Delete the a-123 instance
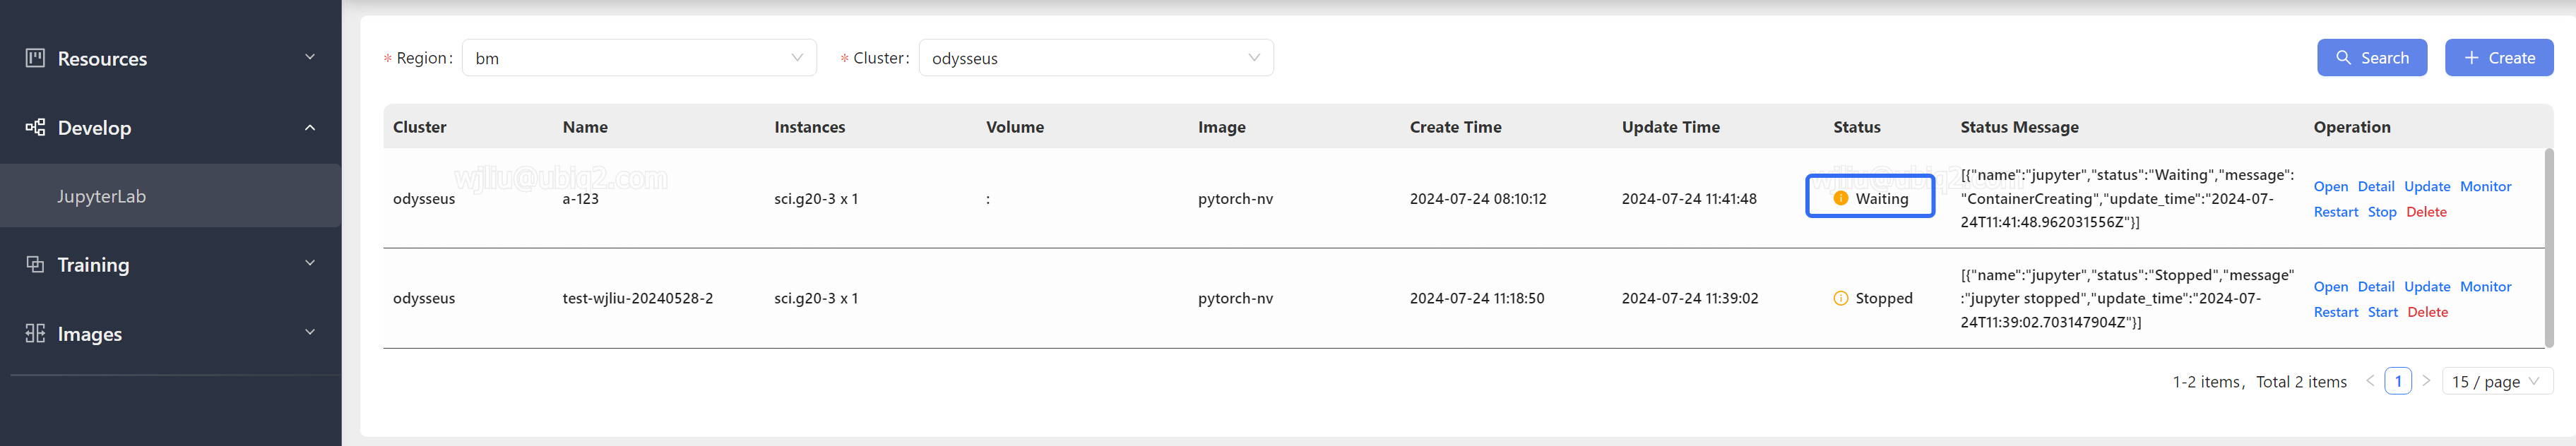The image size is (2576, 446). (2426, 212)
